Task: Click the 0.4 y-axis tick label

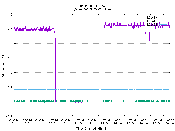Action: tap(10, 44)
